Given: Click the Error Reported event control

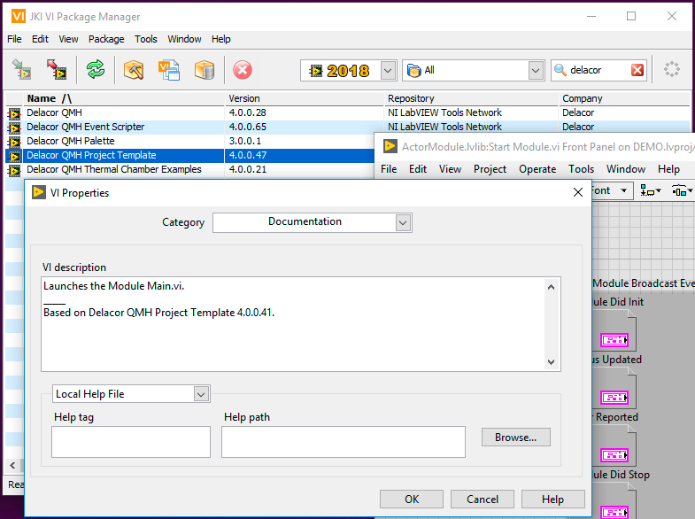Looking at the screenshot, I should [614, 455].
